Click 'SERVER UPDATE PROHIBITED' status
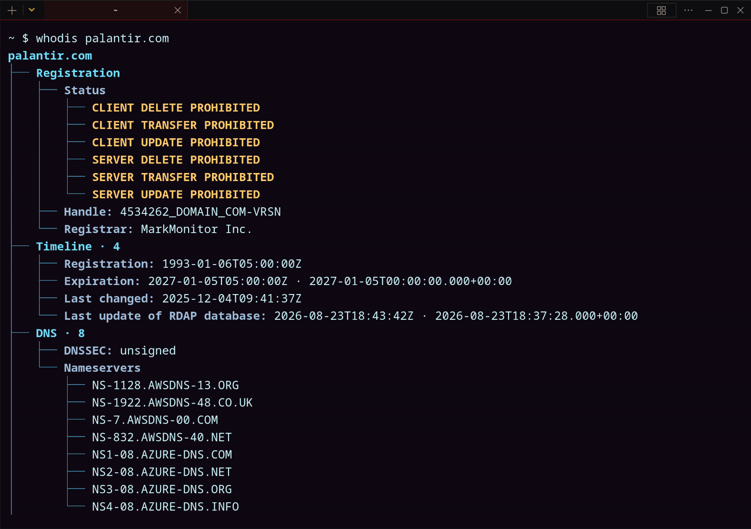The image size is (751, 529). coord(176,194)
